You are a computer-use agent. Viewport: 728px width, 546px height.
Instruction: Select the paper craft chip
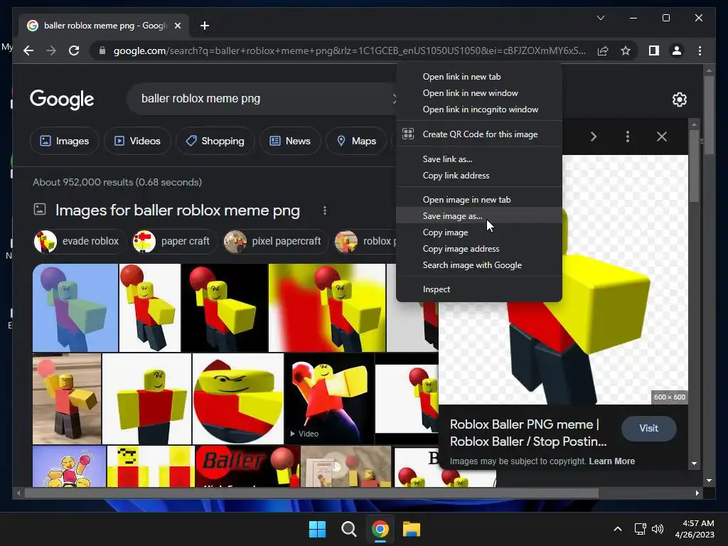pyautogui.click(x=175, y=242)
